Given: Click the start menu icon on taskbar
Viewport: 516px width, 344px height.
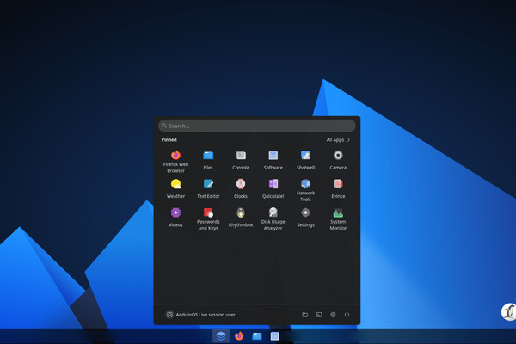Looking at the screenshot, I should point(221,336).
